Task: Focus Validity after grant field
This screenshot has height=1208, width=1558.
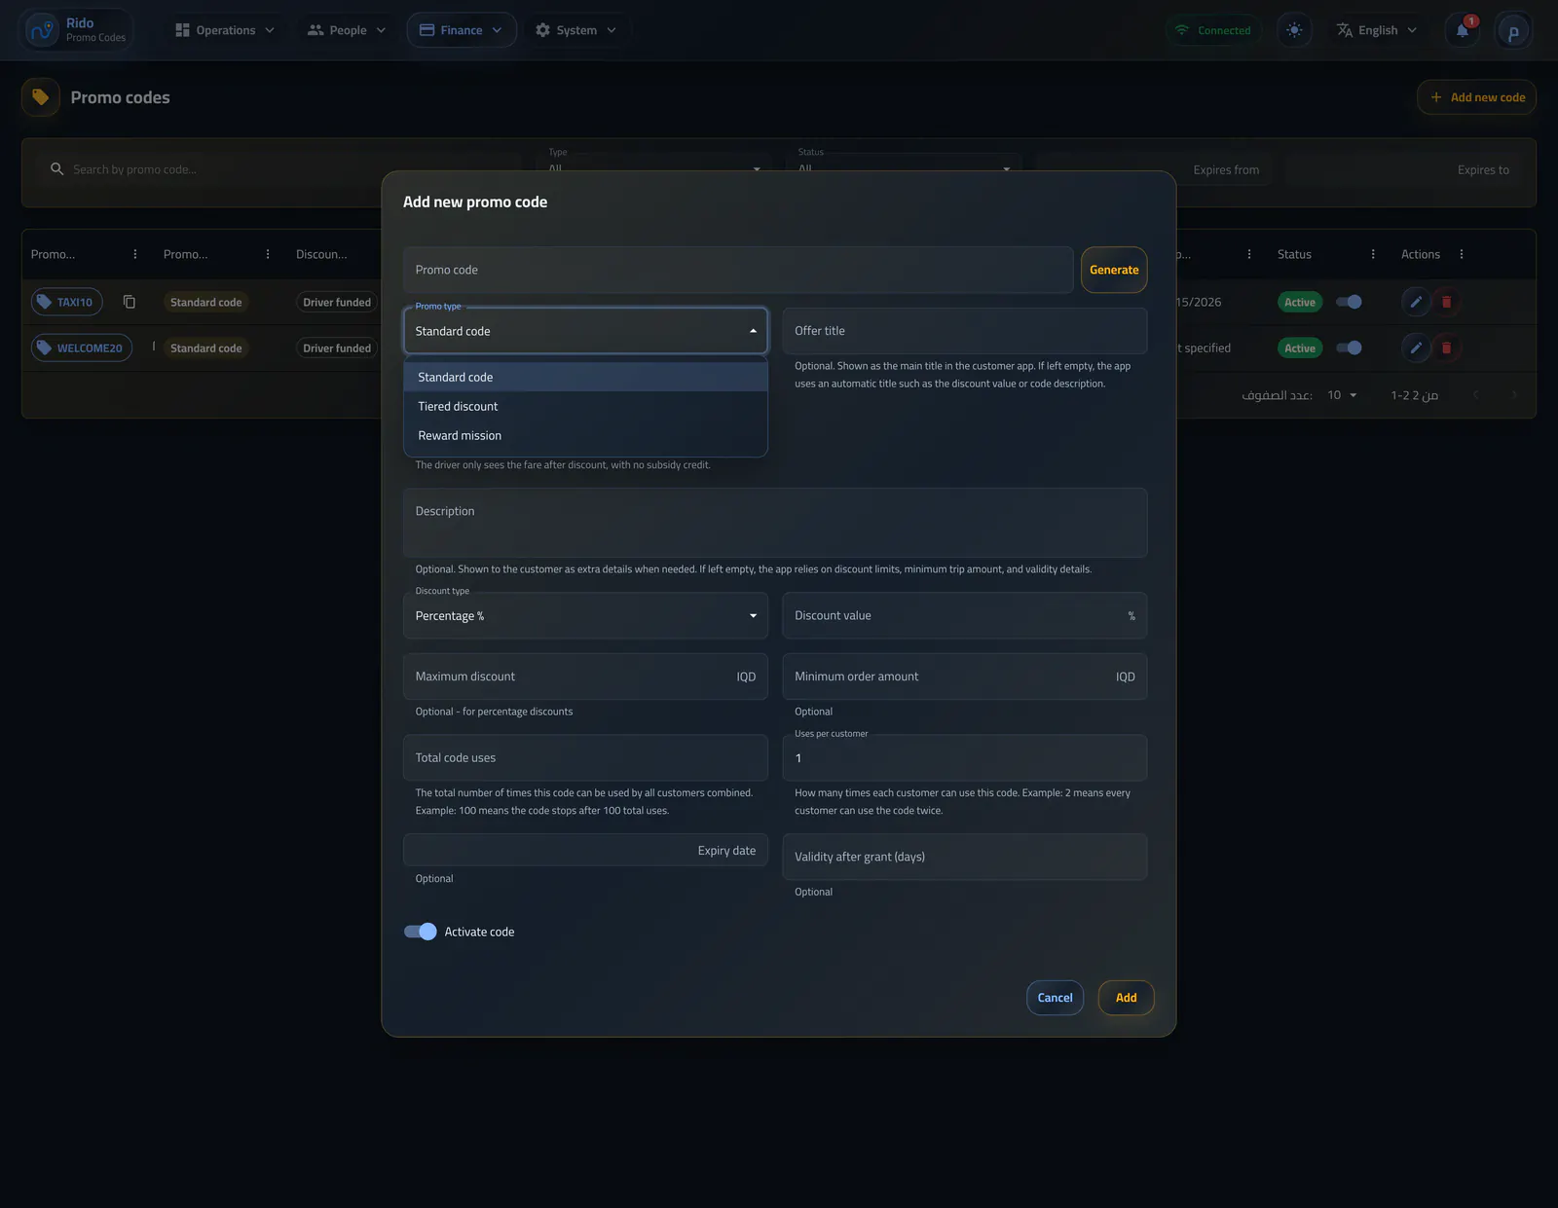Action: click(964, 857)
